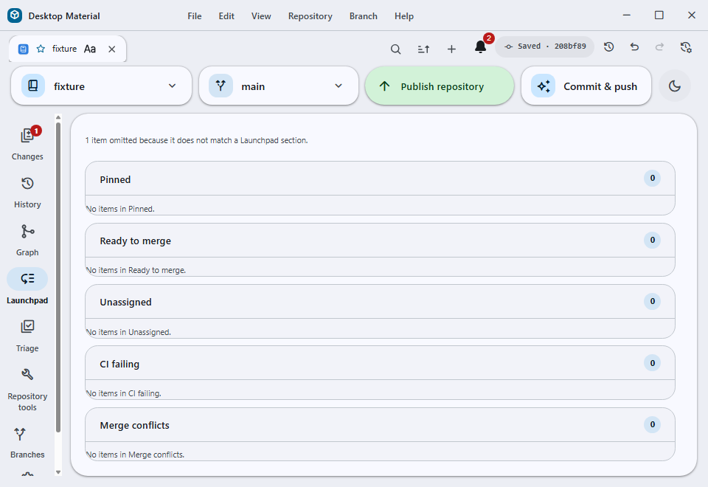Click the sparkle icon on Commit & push
The width and height of the screenshot is (708, 487).
[544, 86]
